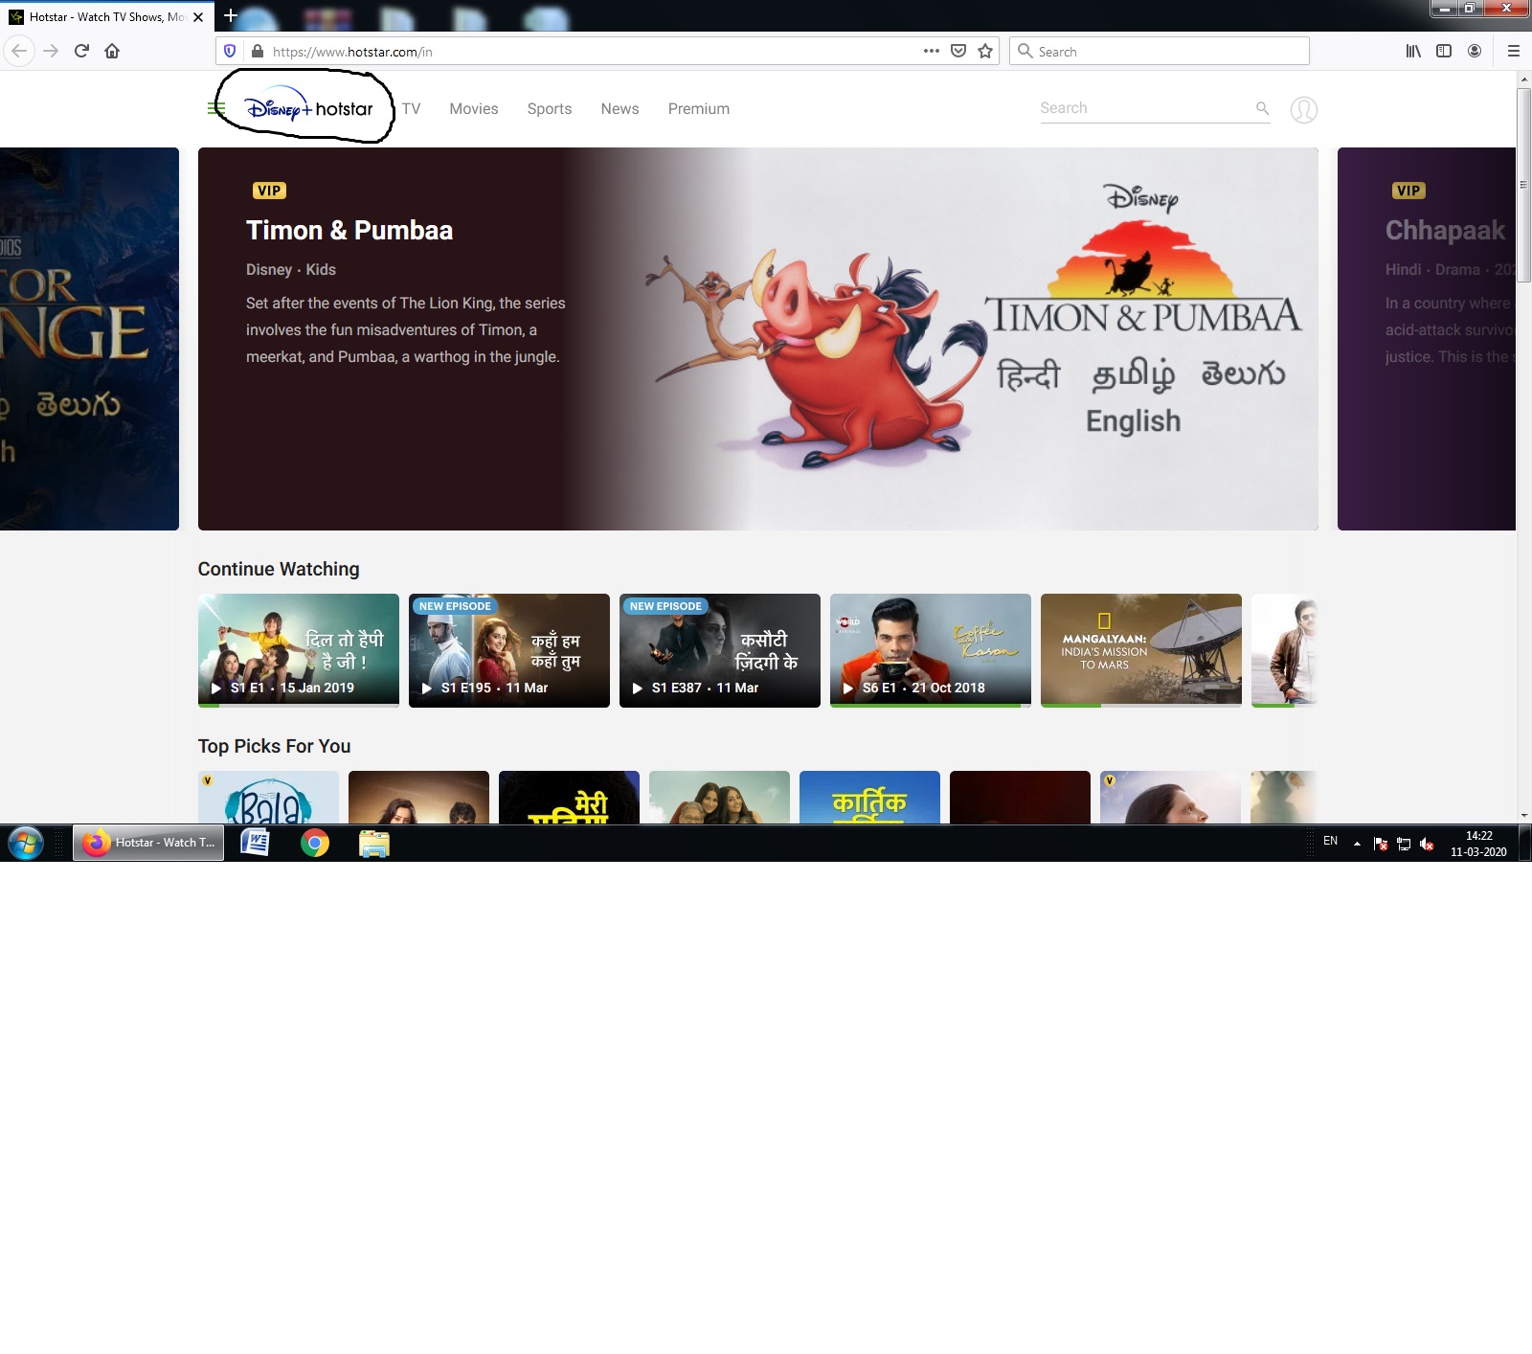
Task: Play Kahaan Hum Kahaan Tum S1 E195
Action: 509,650
